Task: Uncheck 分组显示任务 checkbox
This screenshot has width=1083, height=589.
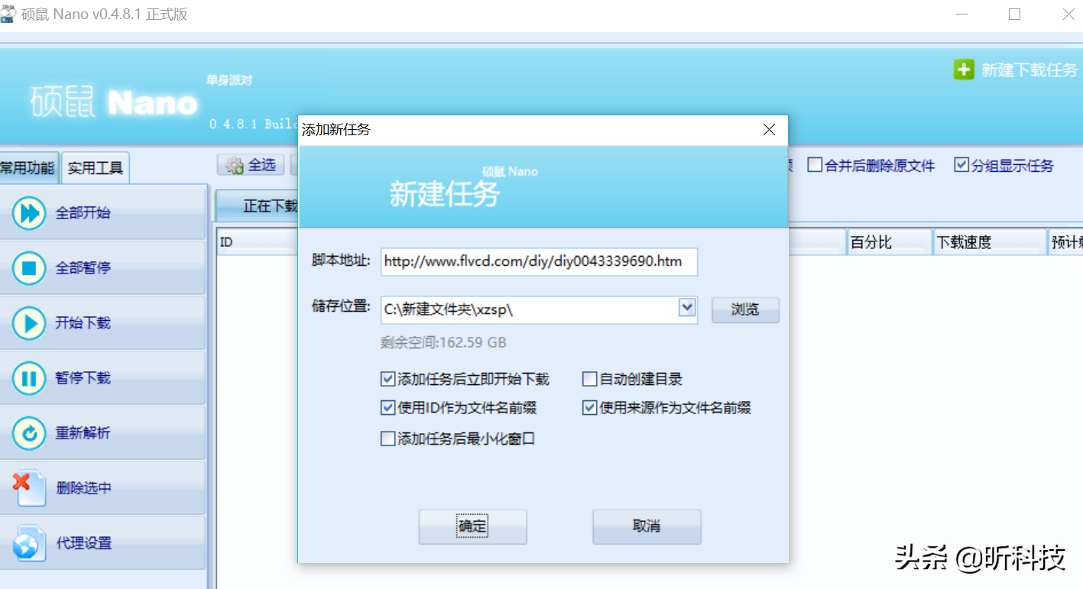Action: (x=961, y=165)
